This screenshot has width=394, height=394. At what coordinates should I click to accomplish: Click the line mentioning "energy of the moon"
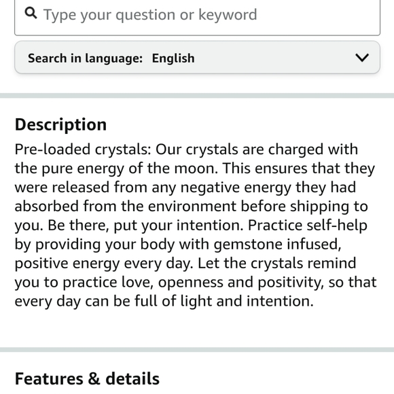click(195, 168)
